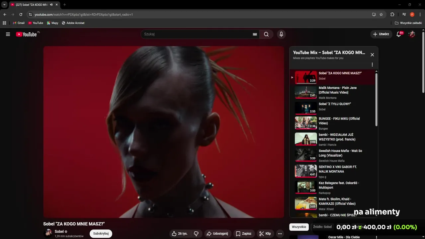The height and width of the screenshot is (239, 425).
Task: Open the tab search dropdown arrow
Action: tap(4, 5)
